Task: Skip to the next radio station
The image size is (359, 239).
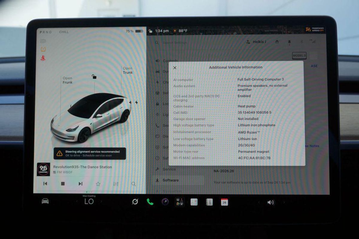Action: pyautogui.click(x=80, y=184)
